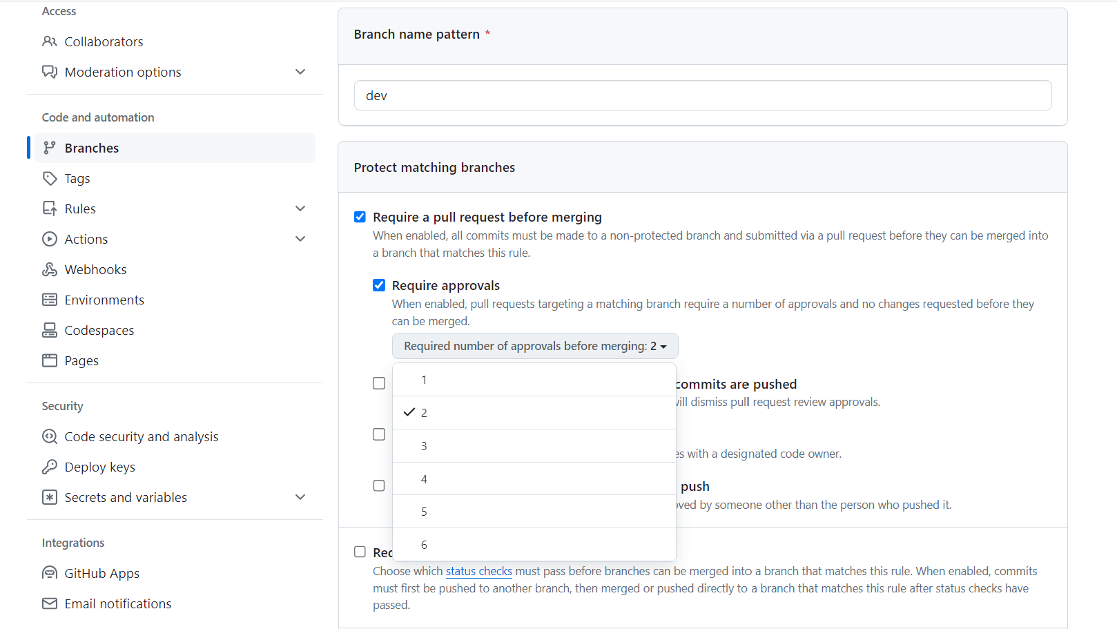Go to Collaborators settings
The image size is (1117, 629).
pos(104,41)
